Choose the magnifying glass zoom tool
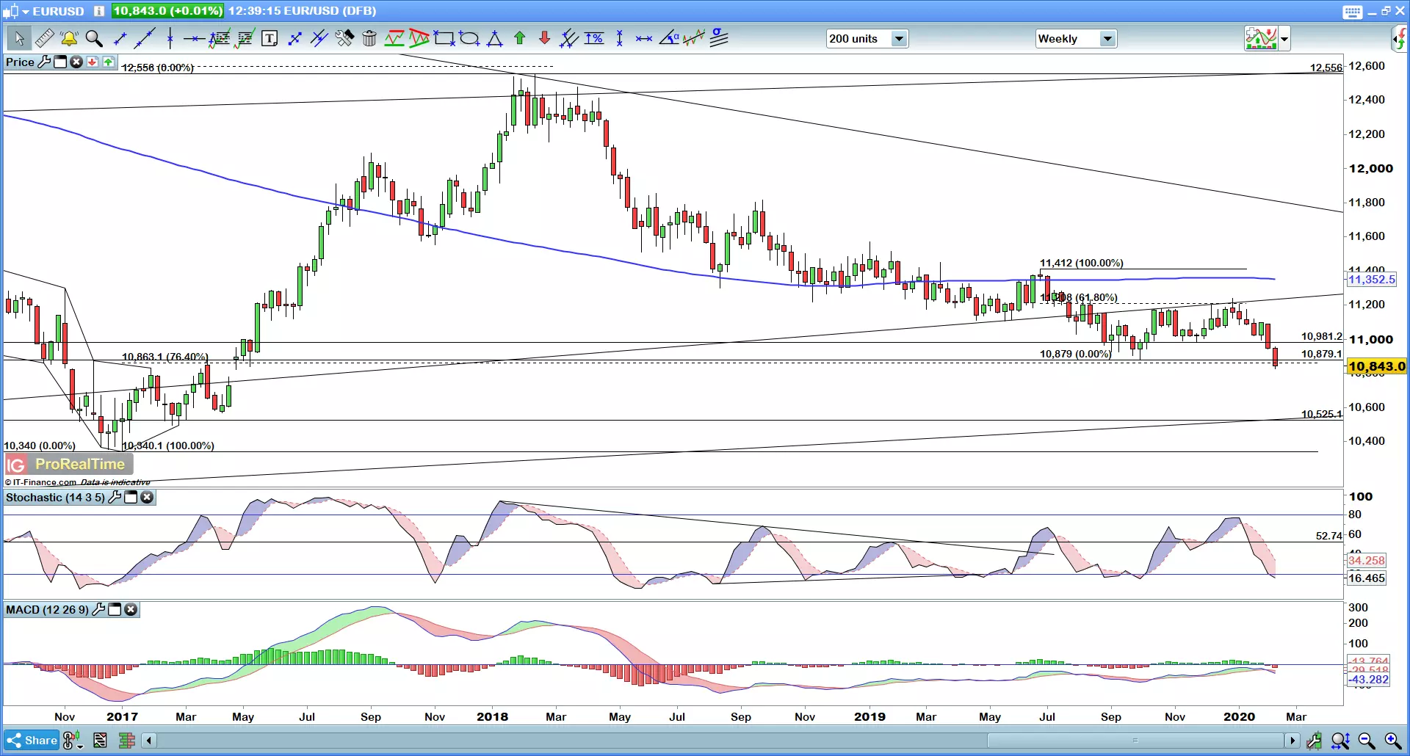 (94, 38)
